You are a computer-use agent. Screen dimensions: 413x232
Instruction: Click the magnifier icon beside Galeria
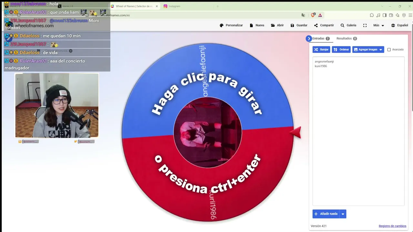(x=342, y=25)
